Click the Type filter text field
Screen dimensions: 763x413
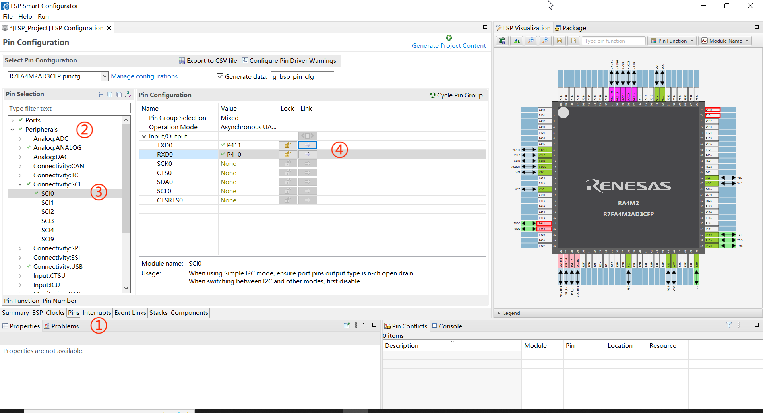[69, 109]
